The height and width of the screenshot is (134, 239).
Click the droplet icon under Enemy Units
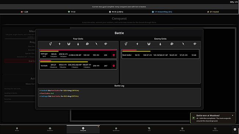click(x=160, y=44)
